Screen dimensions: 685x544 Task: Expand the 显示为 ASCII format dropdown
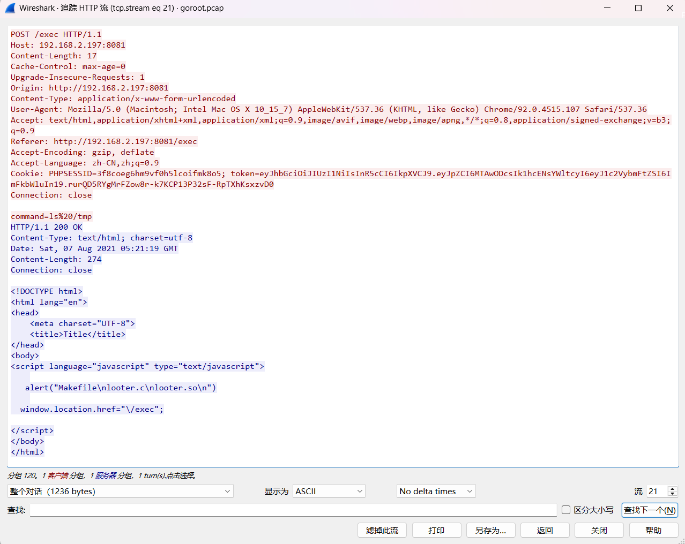tap(329, 491)
